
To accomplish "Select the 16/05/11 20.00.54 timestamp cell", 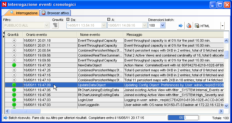I will tap(50, 50).
